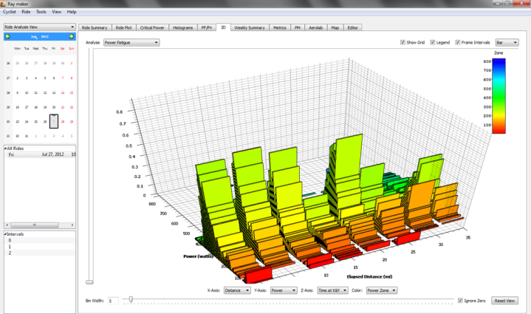Open the Color Power Zone dropdown
Viewport: 531px width, 314px height.
coord(382,290)
